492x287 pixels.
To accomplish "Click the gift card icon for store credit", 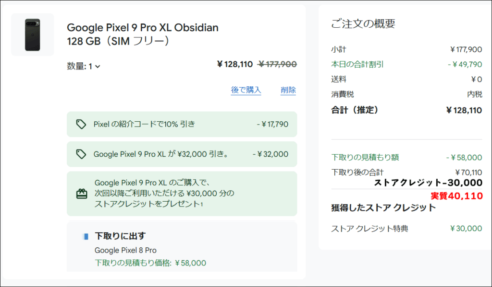I will pyautogui.click(x=82, y=194).
